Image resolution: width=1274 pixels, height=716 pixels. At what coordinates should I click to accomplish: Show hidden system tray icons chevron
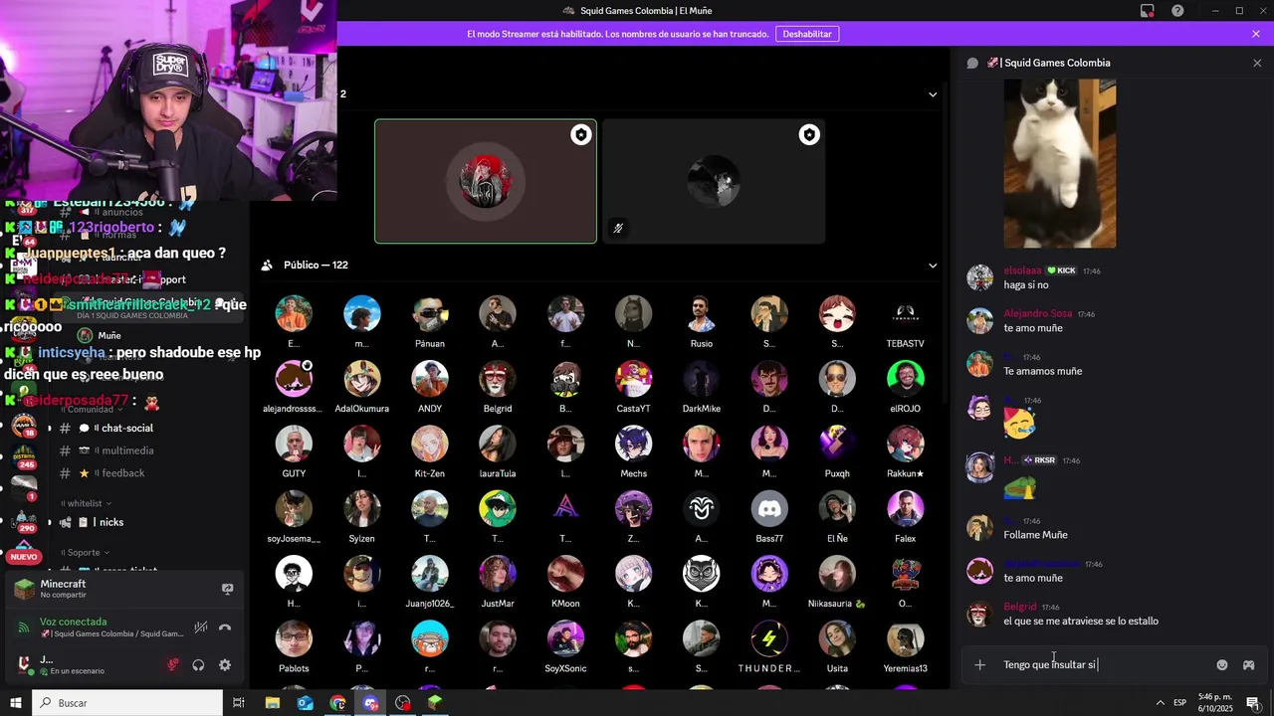click(1160, 703)
